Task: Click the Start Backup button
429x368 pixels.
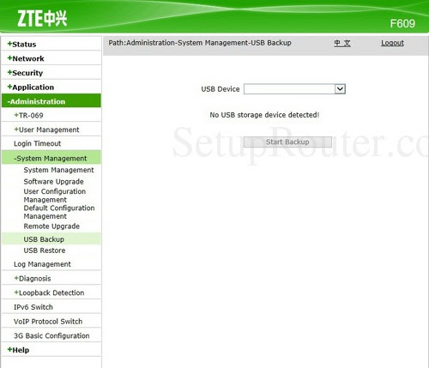Action: tap(287, 142)
